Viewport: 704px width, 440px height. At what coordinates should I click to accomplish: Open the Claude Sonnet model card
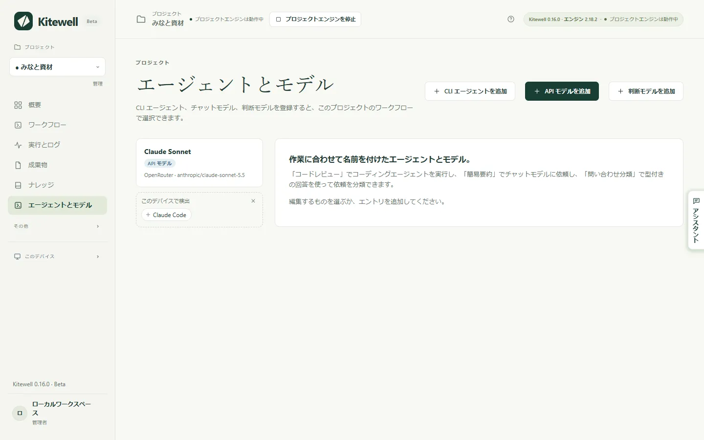[199, 163]
